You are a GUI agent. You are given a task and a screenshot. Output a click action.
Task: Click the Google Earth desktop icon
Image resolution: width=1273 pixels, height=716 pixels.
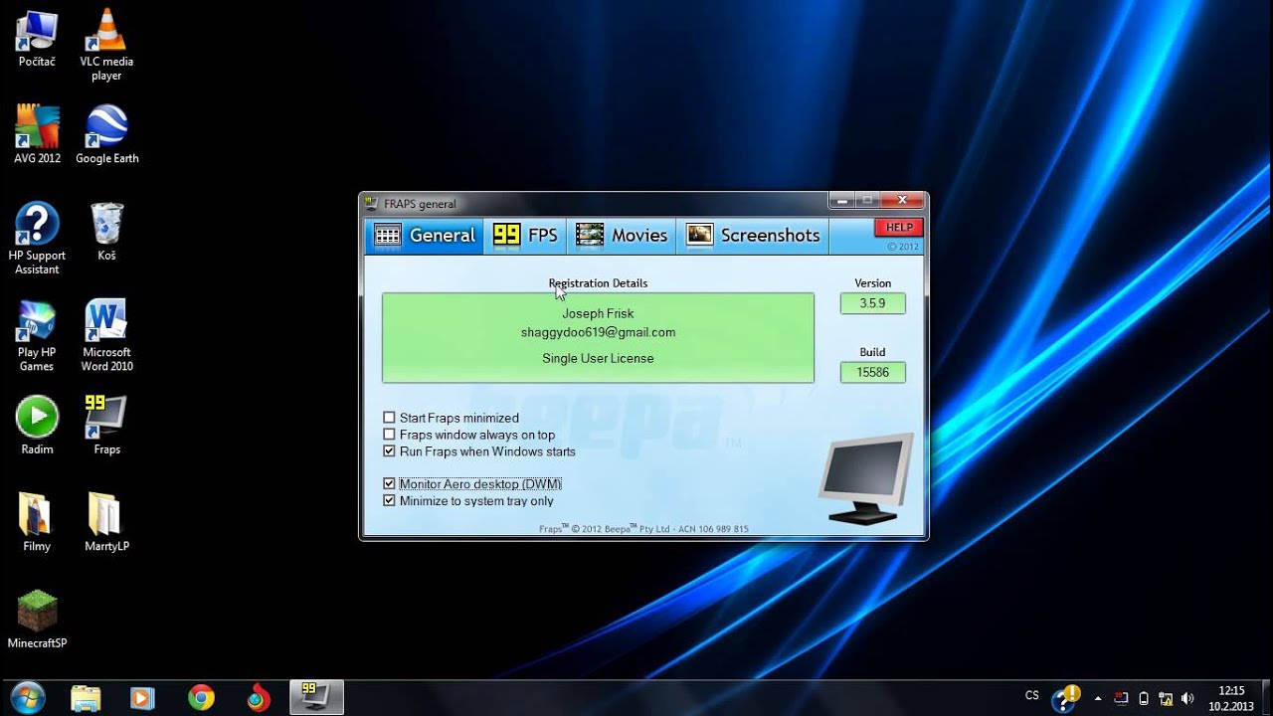pos(106,135)
